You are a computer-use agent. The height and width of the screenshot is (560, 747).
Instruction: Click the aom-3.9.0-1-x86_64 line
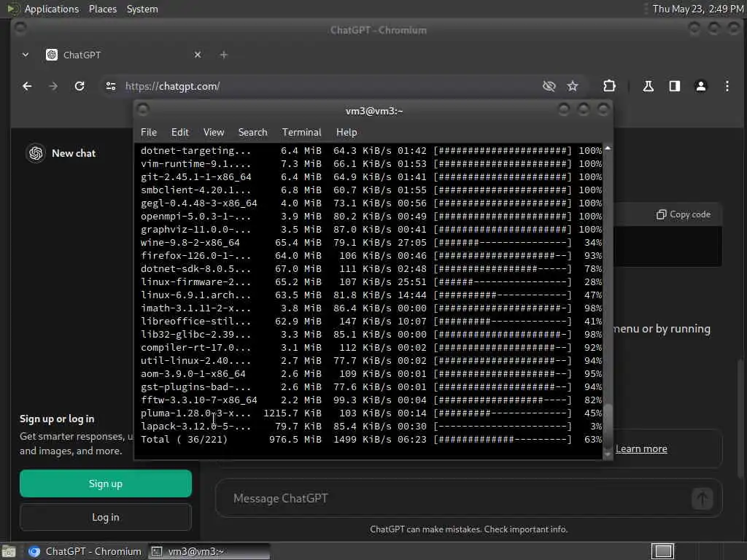tap(371, 374)
